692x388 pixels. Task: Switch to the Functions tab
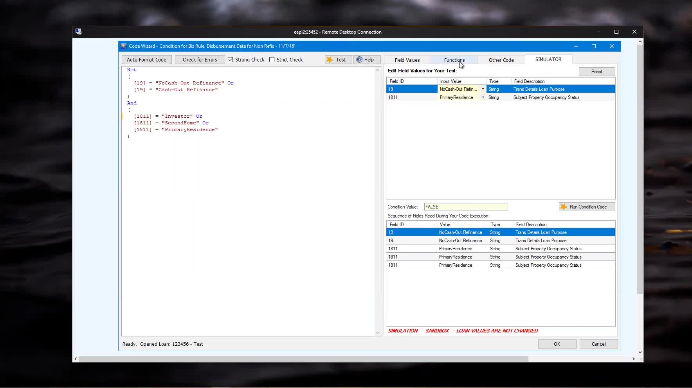click(454, 60)
